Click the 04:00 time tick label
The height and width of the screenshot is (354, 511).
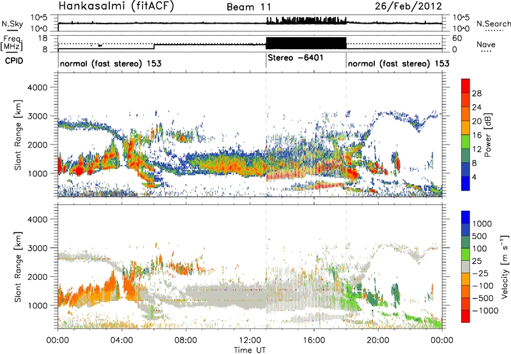[x=121, y=341]
